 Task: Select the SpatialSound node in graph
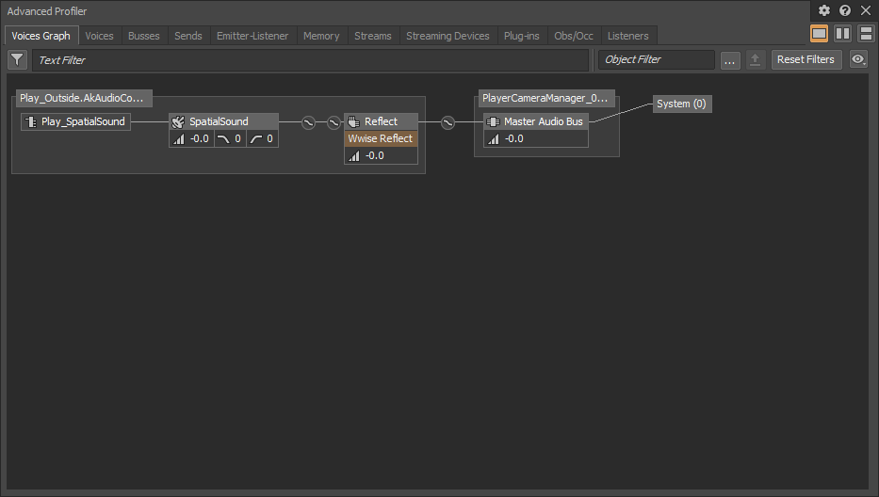223,121
